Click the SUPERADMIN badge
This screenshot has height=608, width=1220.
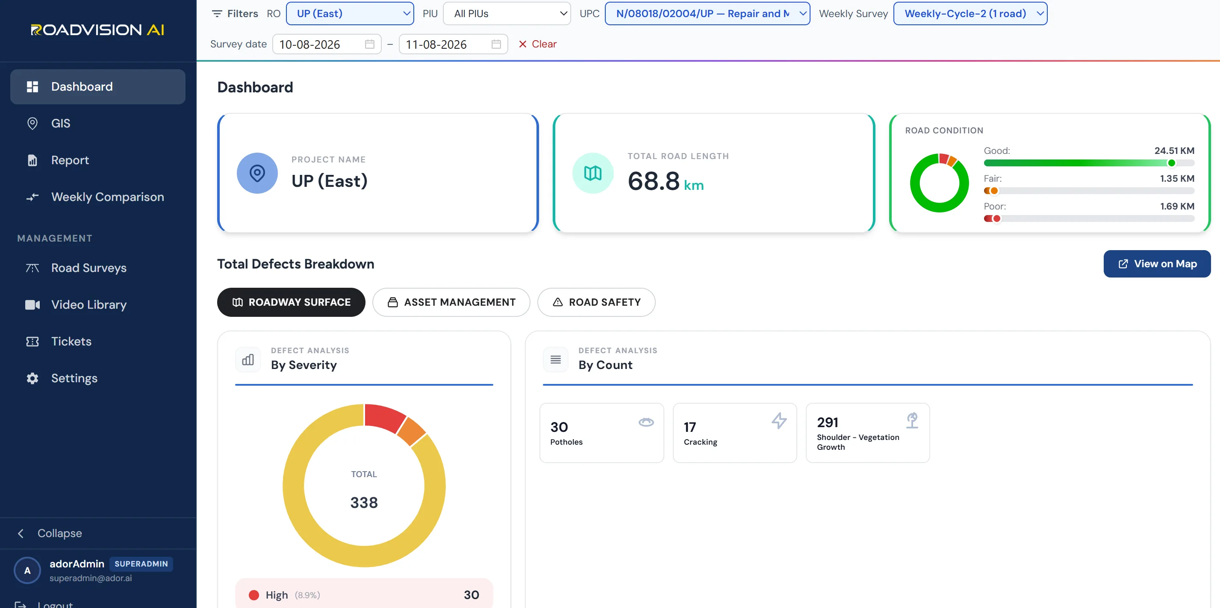141,564
